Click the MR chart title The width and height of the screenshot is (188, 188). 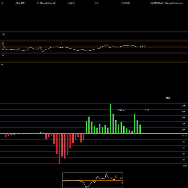point(168,98)
